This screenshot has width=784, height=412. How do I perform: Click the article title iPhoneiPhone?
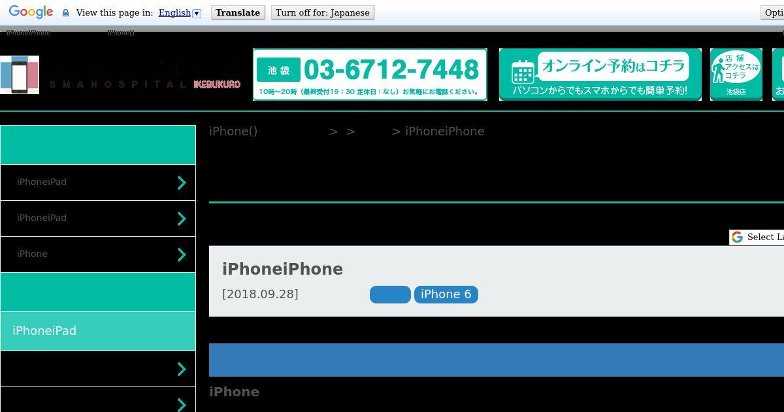(x=282, y=269)
